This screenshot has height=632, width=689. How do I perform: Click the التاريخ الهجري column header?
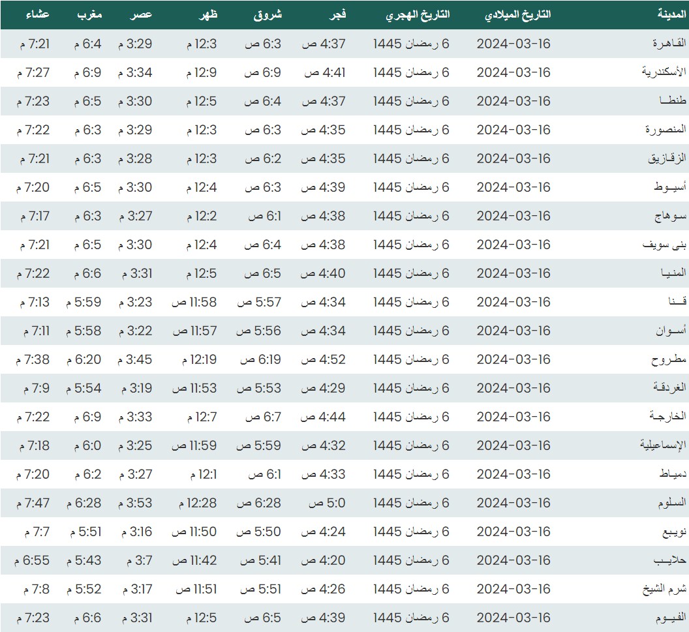coord(418,14)
